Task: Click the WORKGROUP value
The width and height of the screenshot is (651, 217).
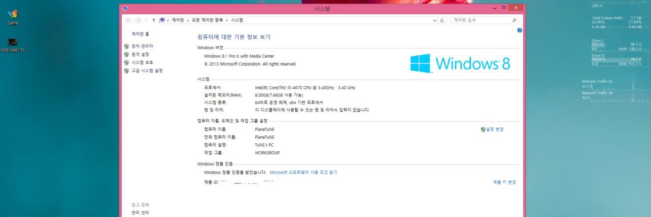Action: pyautogui.click(x=267, y=152)
